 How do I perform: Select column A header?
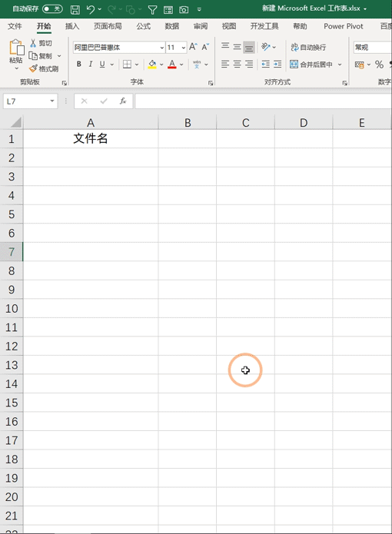(x=91, y=122)
